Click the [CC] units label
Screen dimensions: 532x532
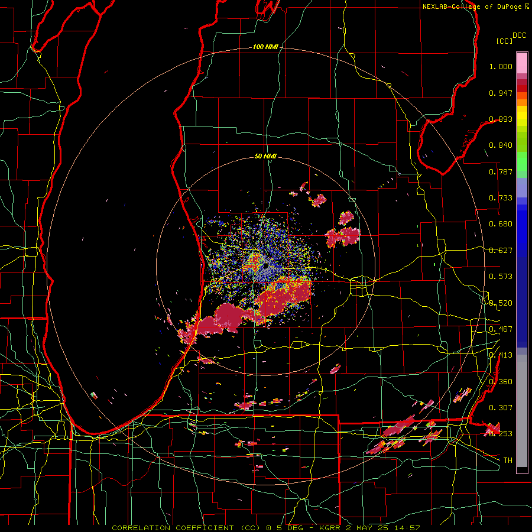point(504,41)
